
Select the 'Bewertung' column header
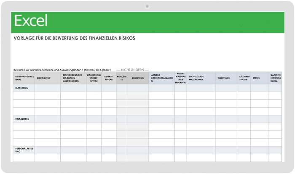[138, 78]
